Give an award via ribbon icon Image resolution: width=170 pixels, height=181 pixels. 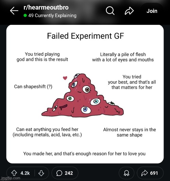[126, 173]
